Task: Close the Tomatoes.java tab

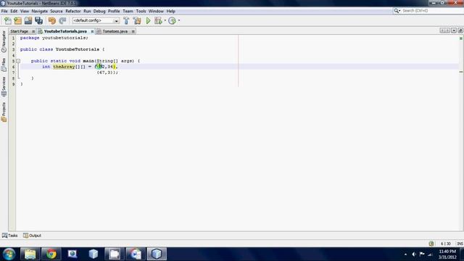Action: (x=133, y=31)
